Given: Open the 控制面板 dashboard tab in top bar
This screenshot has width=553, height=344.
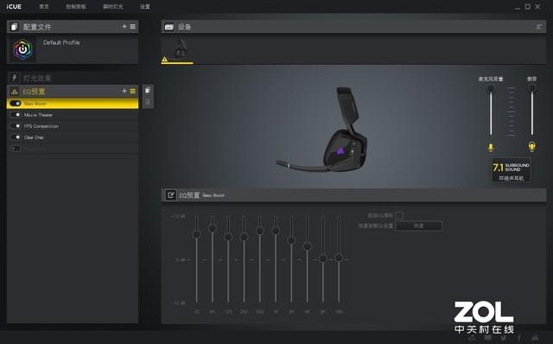Looking at the screenshot, I should coord(76,7).
